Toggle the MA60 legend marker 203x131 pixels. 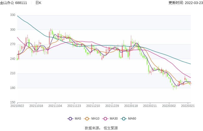tap(124, 119)
